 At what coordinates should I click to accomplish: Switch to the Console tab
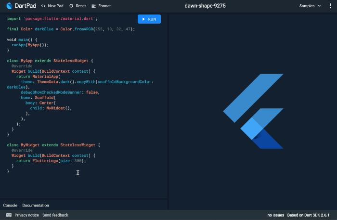pyautogui.click(x=10, y=206)
